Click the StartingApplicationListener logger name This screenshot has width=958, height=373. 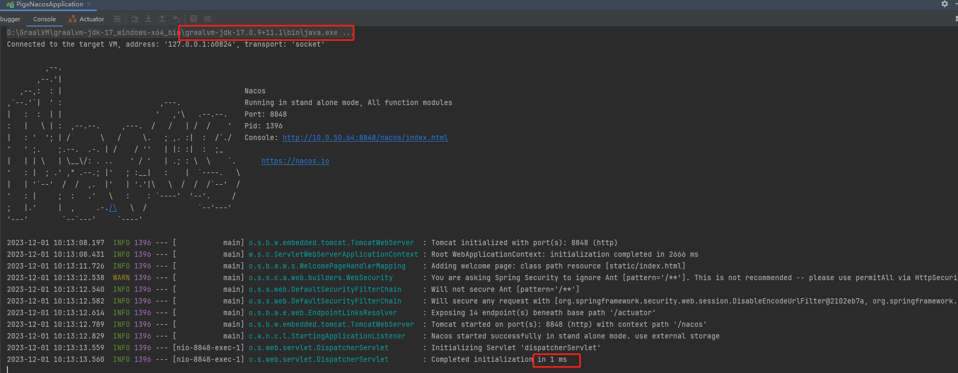[x=327, y=336]
